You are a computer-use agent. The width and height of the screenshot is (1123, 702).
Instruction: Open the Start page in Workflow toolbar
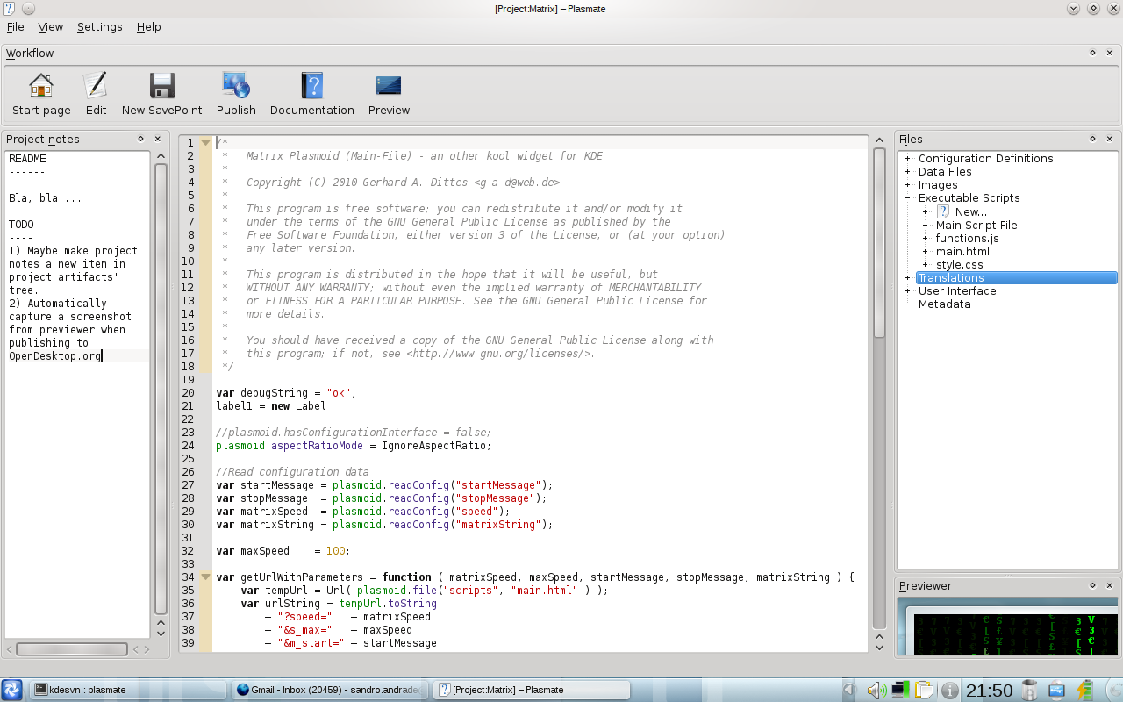coord(41,86)
